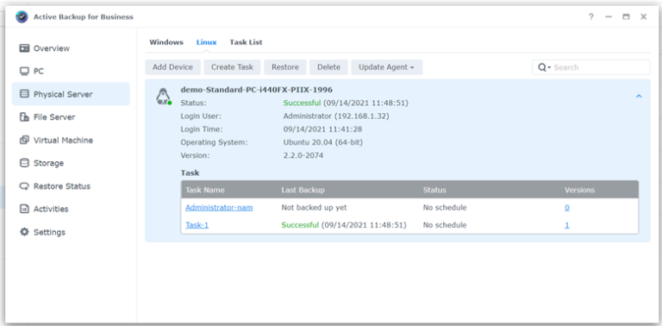Click the File Server sidebar icon
This screenshot has width=662, height=326.
coord(24,117)
